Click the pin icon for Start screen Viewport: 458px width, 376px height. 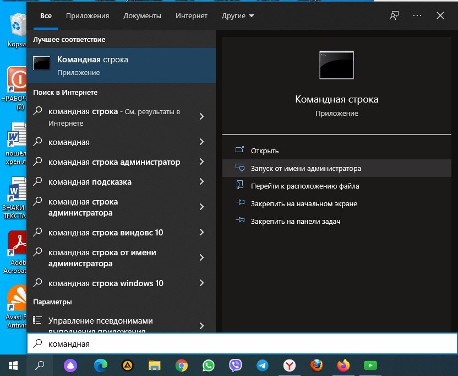pyautogui.click(x=240, y=202)
